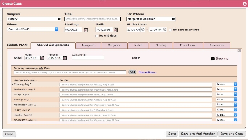Click the Show Through date field 9/14/2015
Screen dimensions: 248x140
pyautogui.click(x=55, y=58)
